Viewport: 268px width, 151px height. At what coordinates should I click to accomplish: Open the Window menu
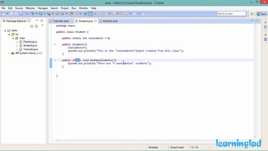point(83,8)
